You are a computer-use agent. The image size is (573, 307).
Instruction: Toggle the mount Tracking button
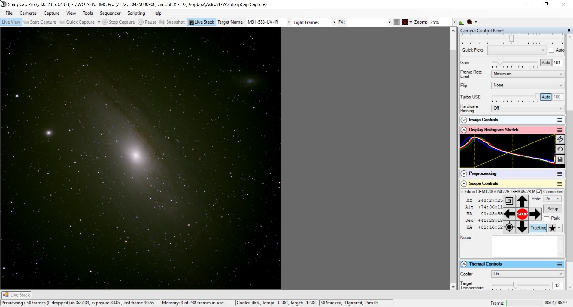point(538,228)
